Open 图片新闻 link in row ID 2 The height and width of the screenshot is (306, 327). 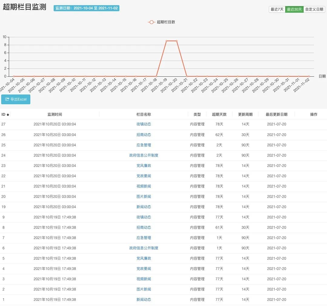tap(144, 289)
